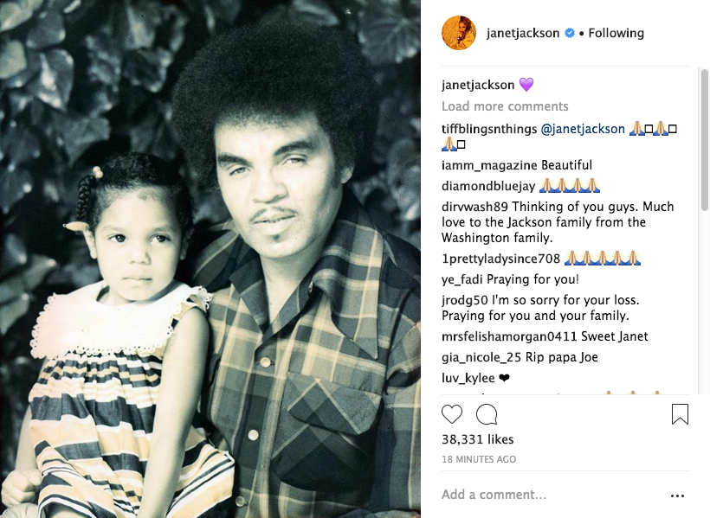The image size is (710, 518).
Task: Open tiffblingsnthings commenter profile
Action: point(489,129)
